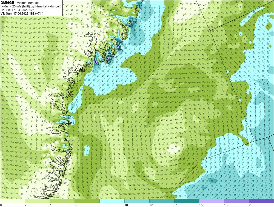Click the legend label '4'
This screenshot has height=207, width=274.
tap(51, 205)
